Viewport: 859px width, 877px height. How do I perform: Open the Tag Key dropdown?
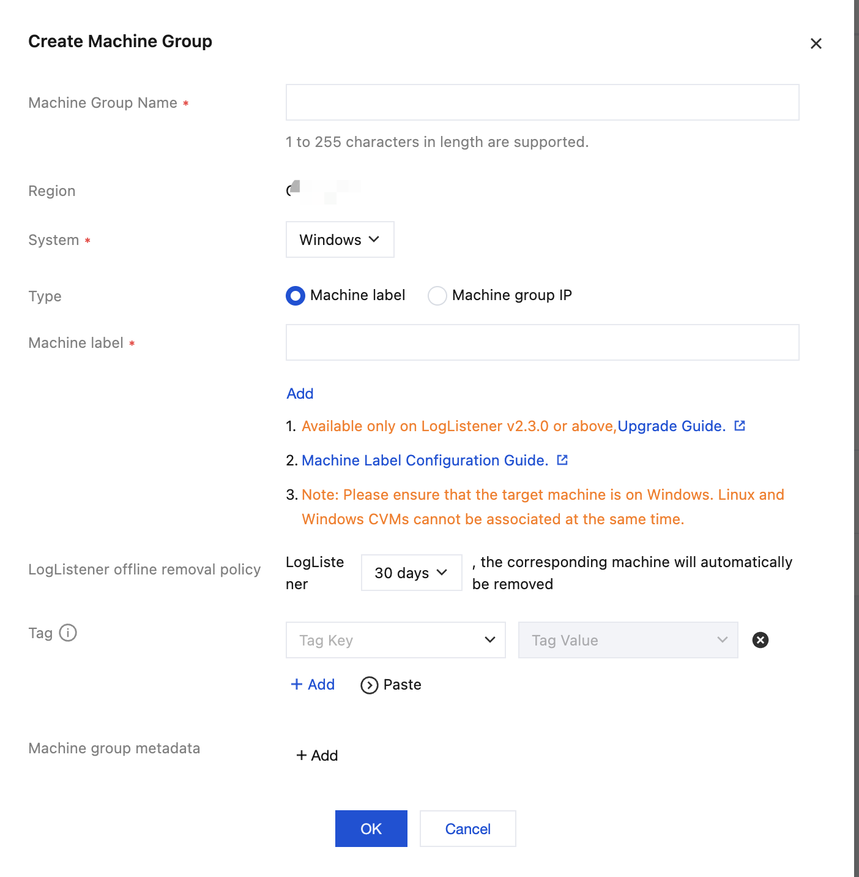click(x=395, y=640)
